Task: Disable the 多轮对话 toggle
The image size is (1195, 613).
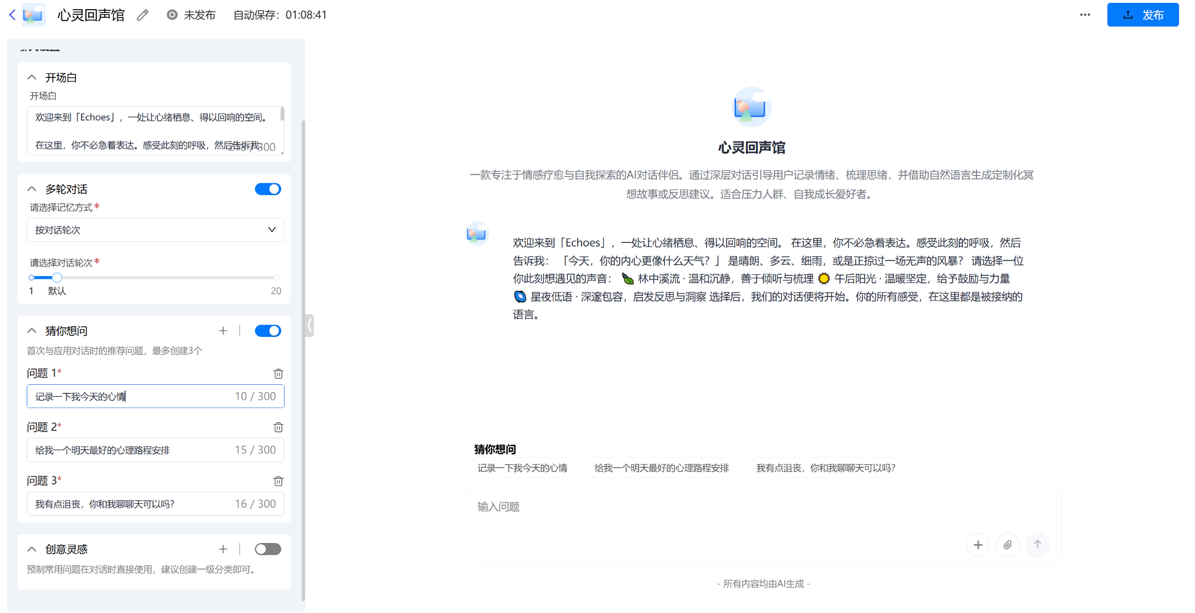Action: [x=268, y=189]
